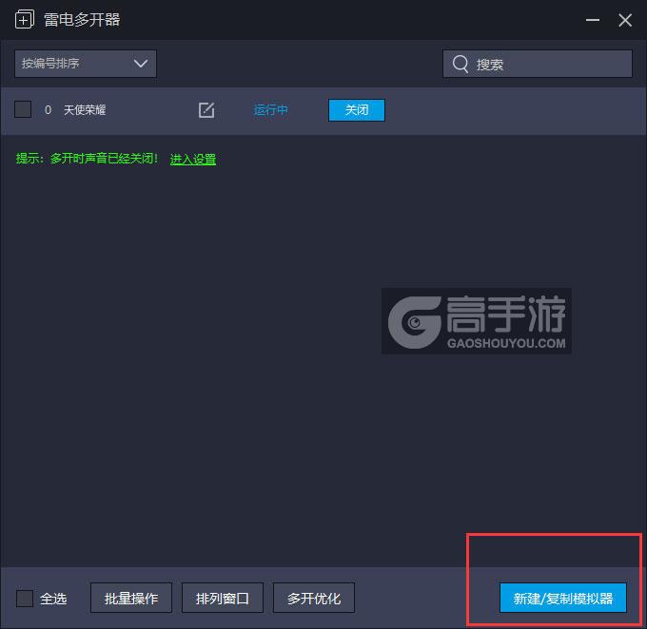Close the 雷电多开器 window
Viewport: 647px width, 629px height.
[625, 20]
